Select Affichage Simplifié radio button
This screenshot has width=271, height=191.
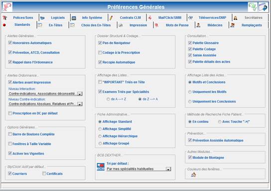(100, 129)
